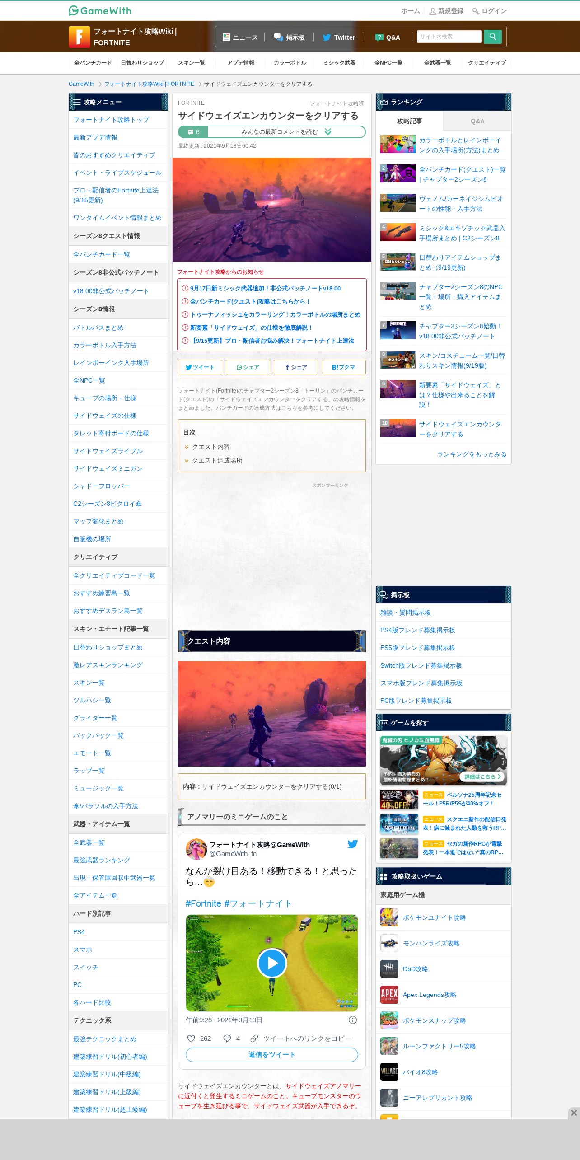
Task: Open ミシック武器 nav item
Action: coord(339,63)
